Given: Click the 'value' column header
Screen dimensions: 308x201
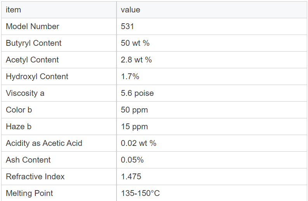Looking at the screenshot, I should tap(212, 10).
